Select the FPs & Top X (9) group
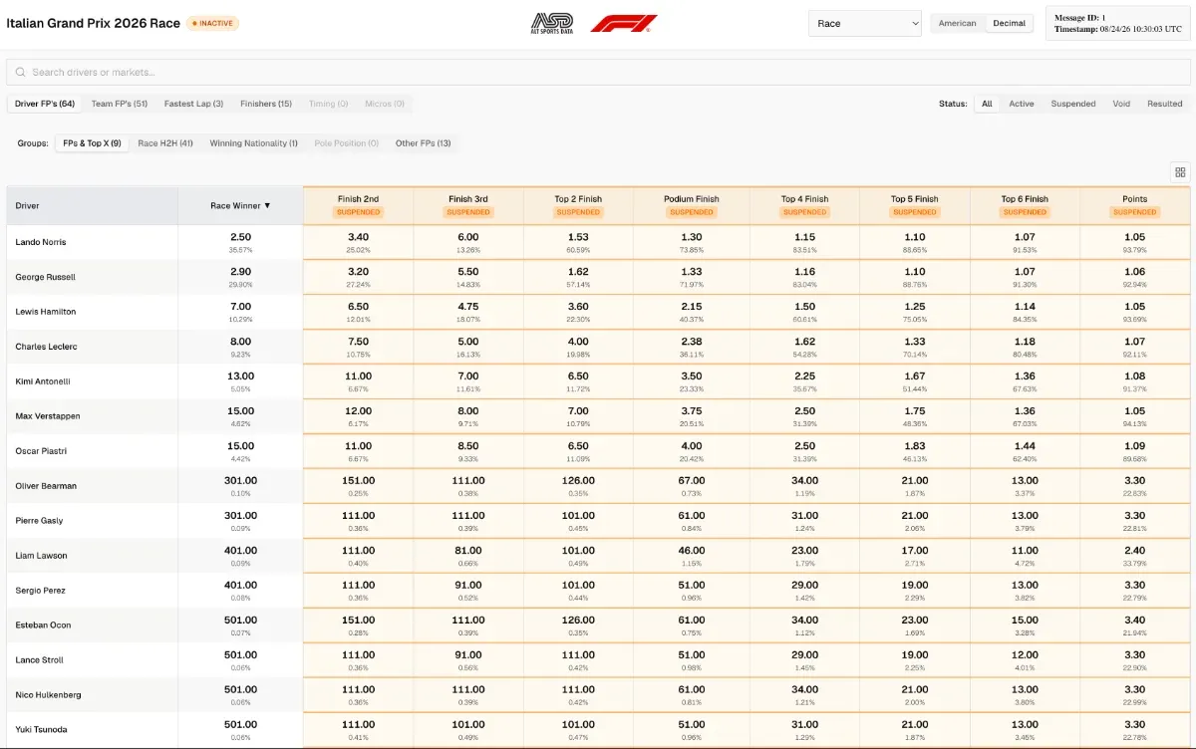1196x749 pixels. click(x=92, y=143)
